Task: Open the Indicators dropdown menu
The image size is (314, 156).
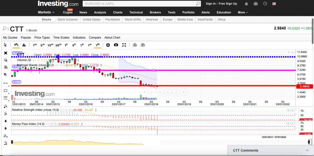Action: (79, 37)
